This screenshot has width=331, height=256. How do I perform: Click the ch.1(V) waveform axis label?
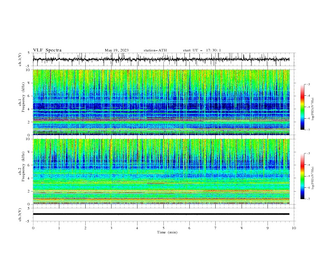click(x=20, y=59)
